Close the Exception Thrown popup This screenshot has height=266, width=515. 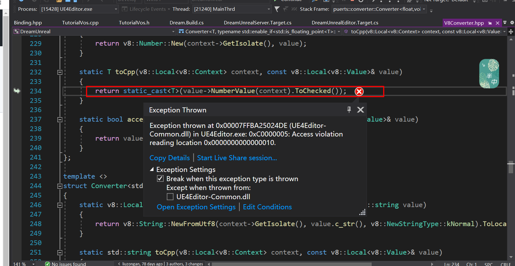pos(361,110)
